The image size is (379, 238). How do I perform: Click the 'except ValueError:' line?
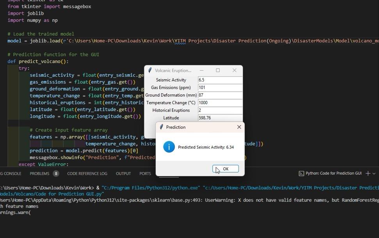coord(43,164)
